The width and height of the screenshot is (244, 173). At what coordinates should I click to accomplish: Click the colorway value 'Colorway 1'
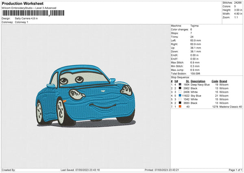tap(22, 22)
